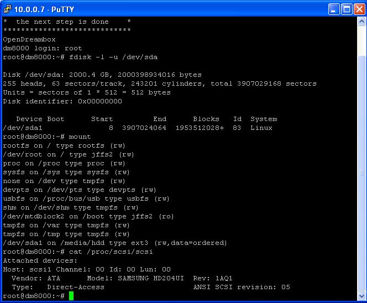Image resolution: width=367 pixels, height=303 pixels.
Task: Maximize the PuTTY terminal window
Action: click(x=345, y=9)
